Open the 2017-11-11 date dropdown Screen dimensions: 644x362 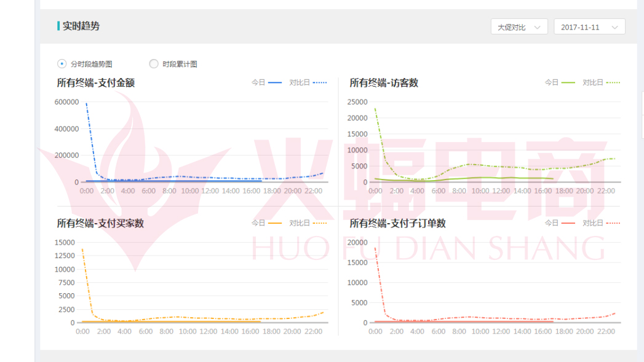(x=589, y=27)
